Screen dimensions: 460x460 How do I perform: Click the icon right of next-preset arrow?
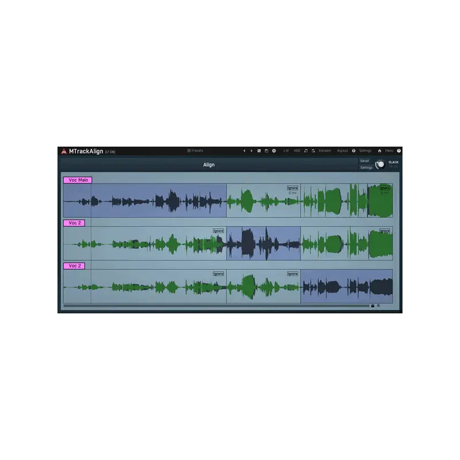tap(259, 151)
